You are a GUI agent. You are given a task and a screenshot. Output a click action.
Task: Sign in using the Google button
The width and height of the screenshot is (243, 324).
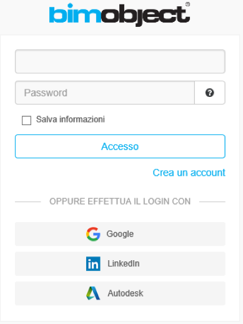120,234
